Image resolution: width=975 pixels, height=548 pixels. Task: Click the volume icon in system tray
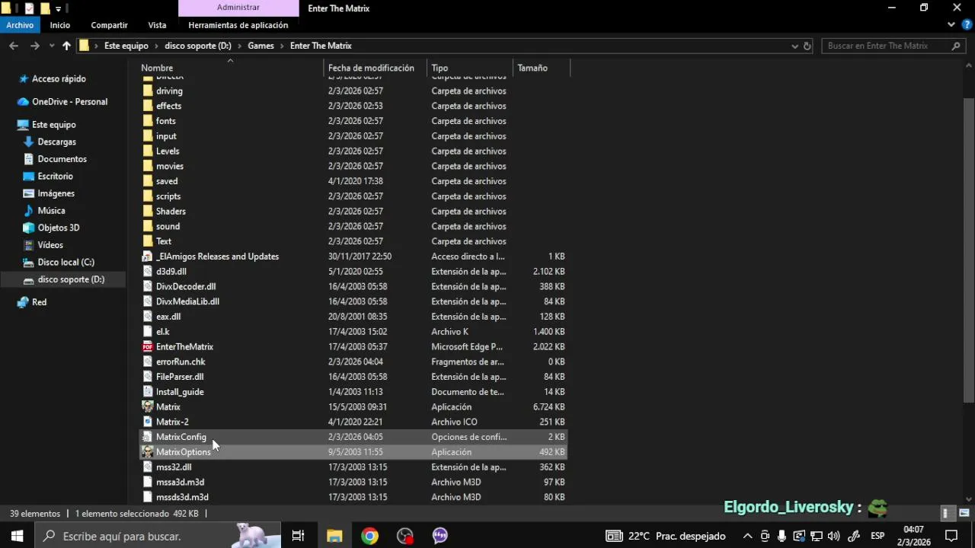pyautogui.click(x=834, y=536)
